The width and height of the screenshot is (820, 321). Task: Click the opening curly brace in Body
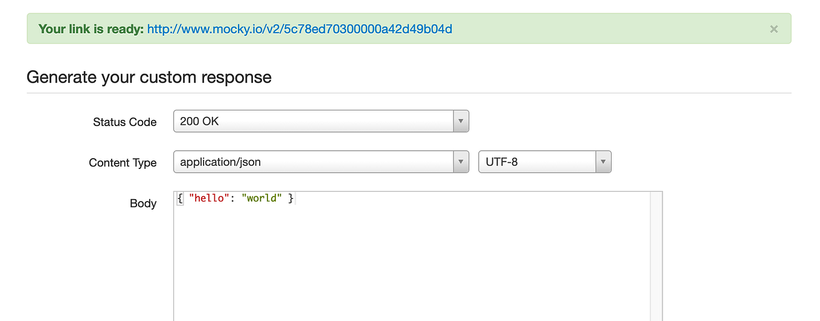(x=180, y=198)
